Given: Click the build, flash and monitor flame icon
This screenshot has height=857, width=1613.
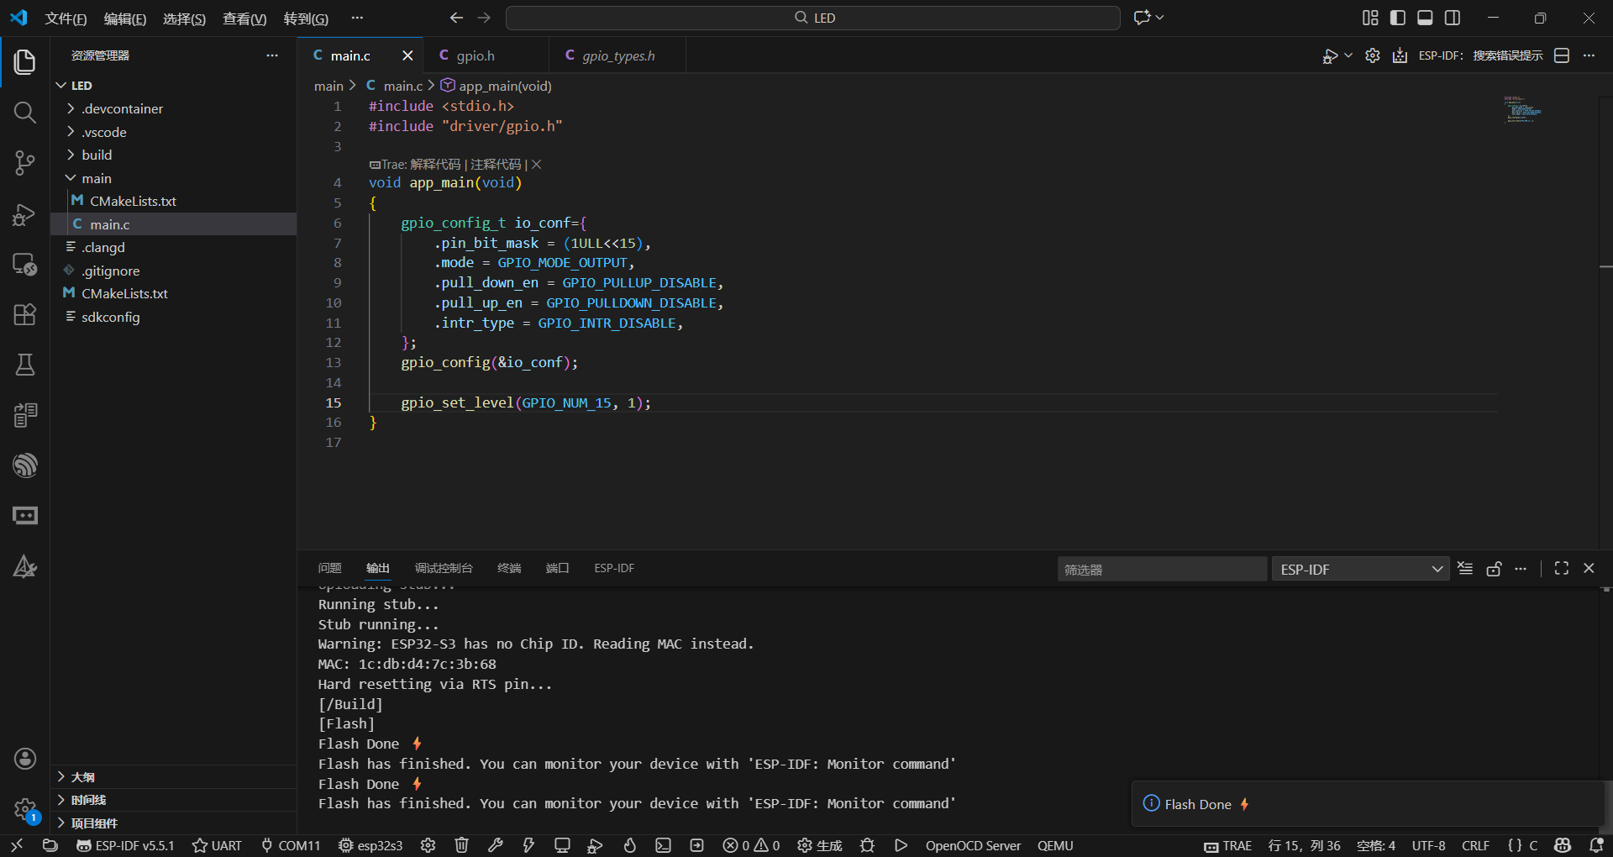Looking at the screenshot, I should (629, 845).
